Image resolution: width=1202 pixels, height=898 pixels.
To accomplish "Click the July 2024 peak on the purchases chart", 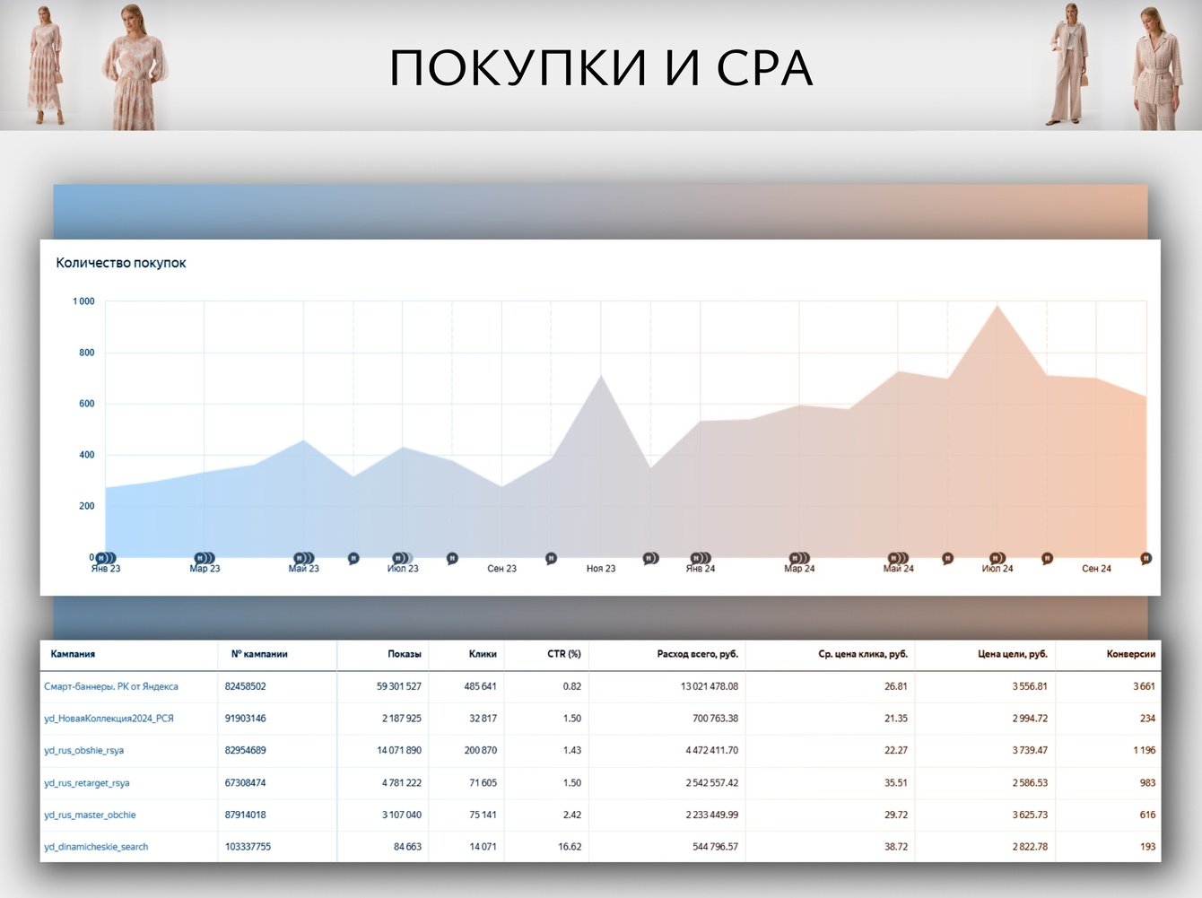I will pos(997,306).
